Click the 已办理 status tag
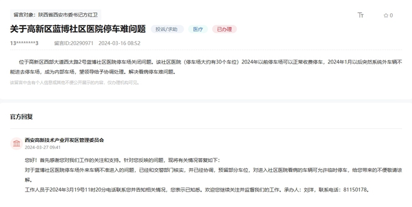 tap(224, 29)
